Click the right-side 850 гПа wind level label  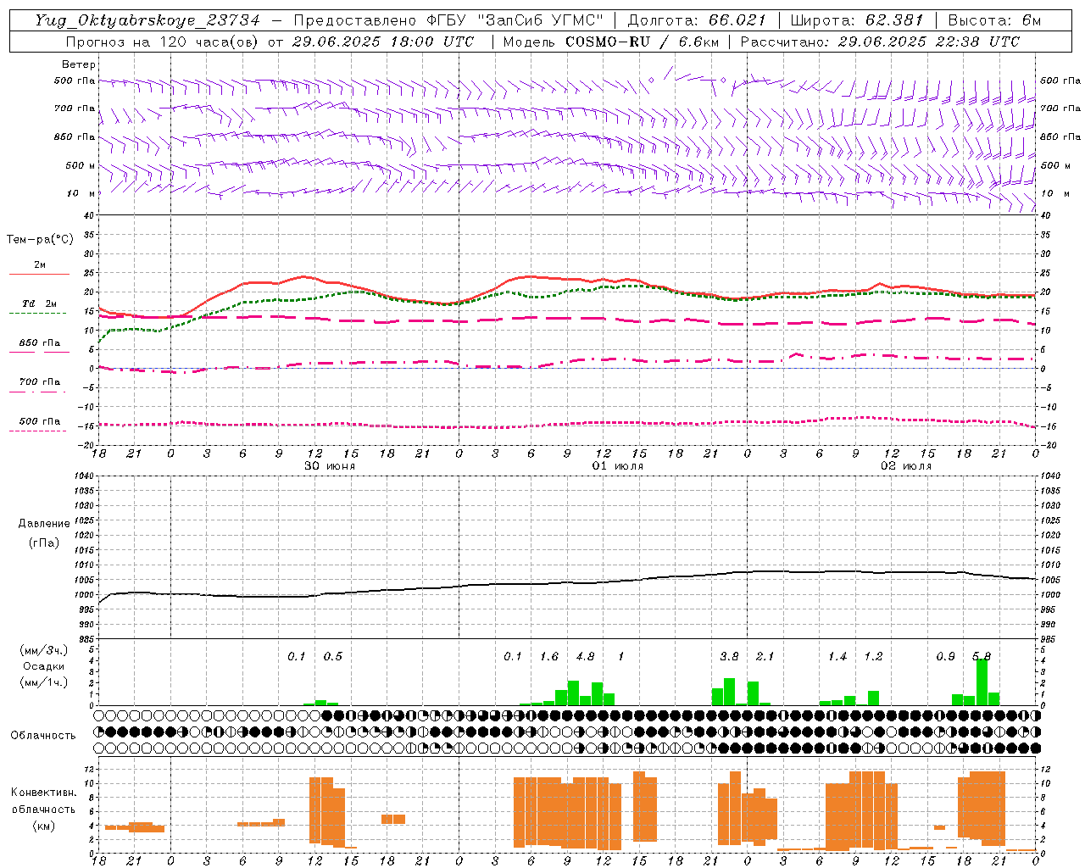1060,136
